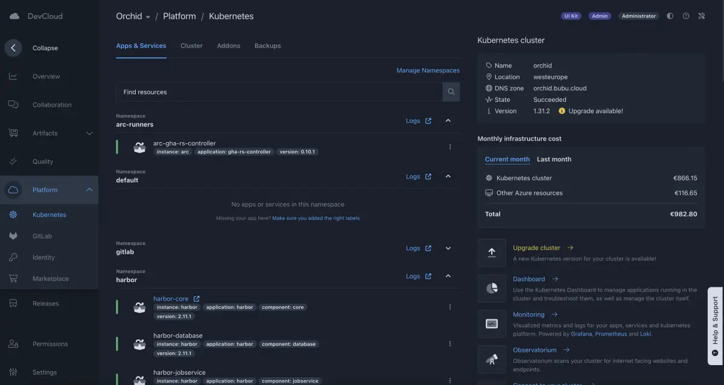Click the Observatorium telescope tile icon
This screenshot has height=385, width=724.
click(x=492, y=359)
